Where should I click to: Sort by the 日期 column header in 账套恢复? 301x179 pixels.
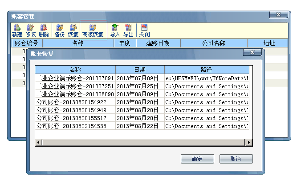click(x=140, y=70)
